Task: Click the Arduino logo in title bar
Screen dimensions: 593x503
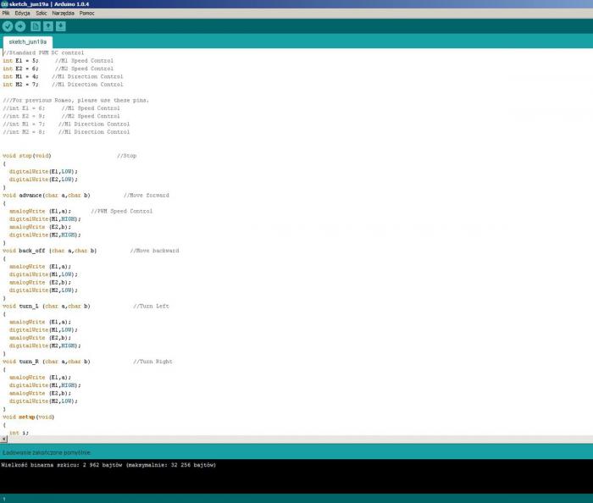Action: pyautogui.click(x=4, y=4)
